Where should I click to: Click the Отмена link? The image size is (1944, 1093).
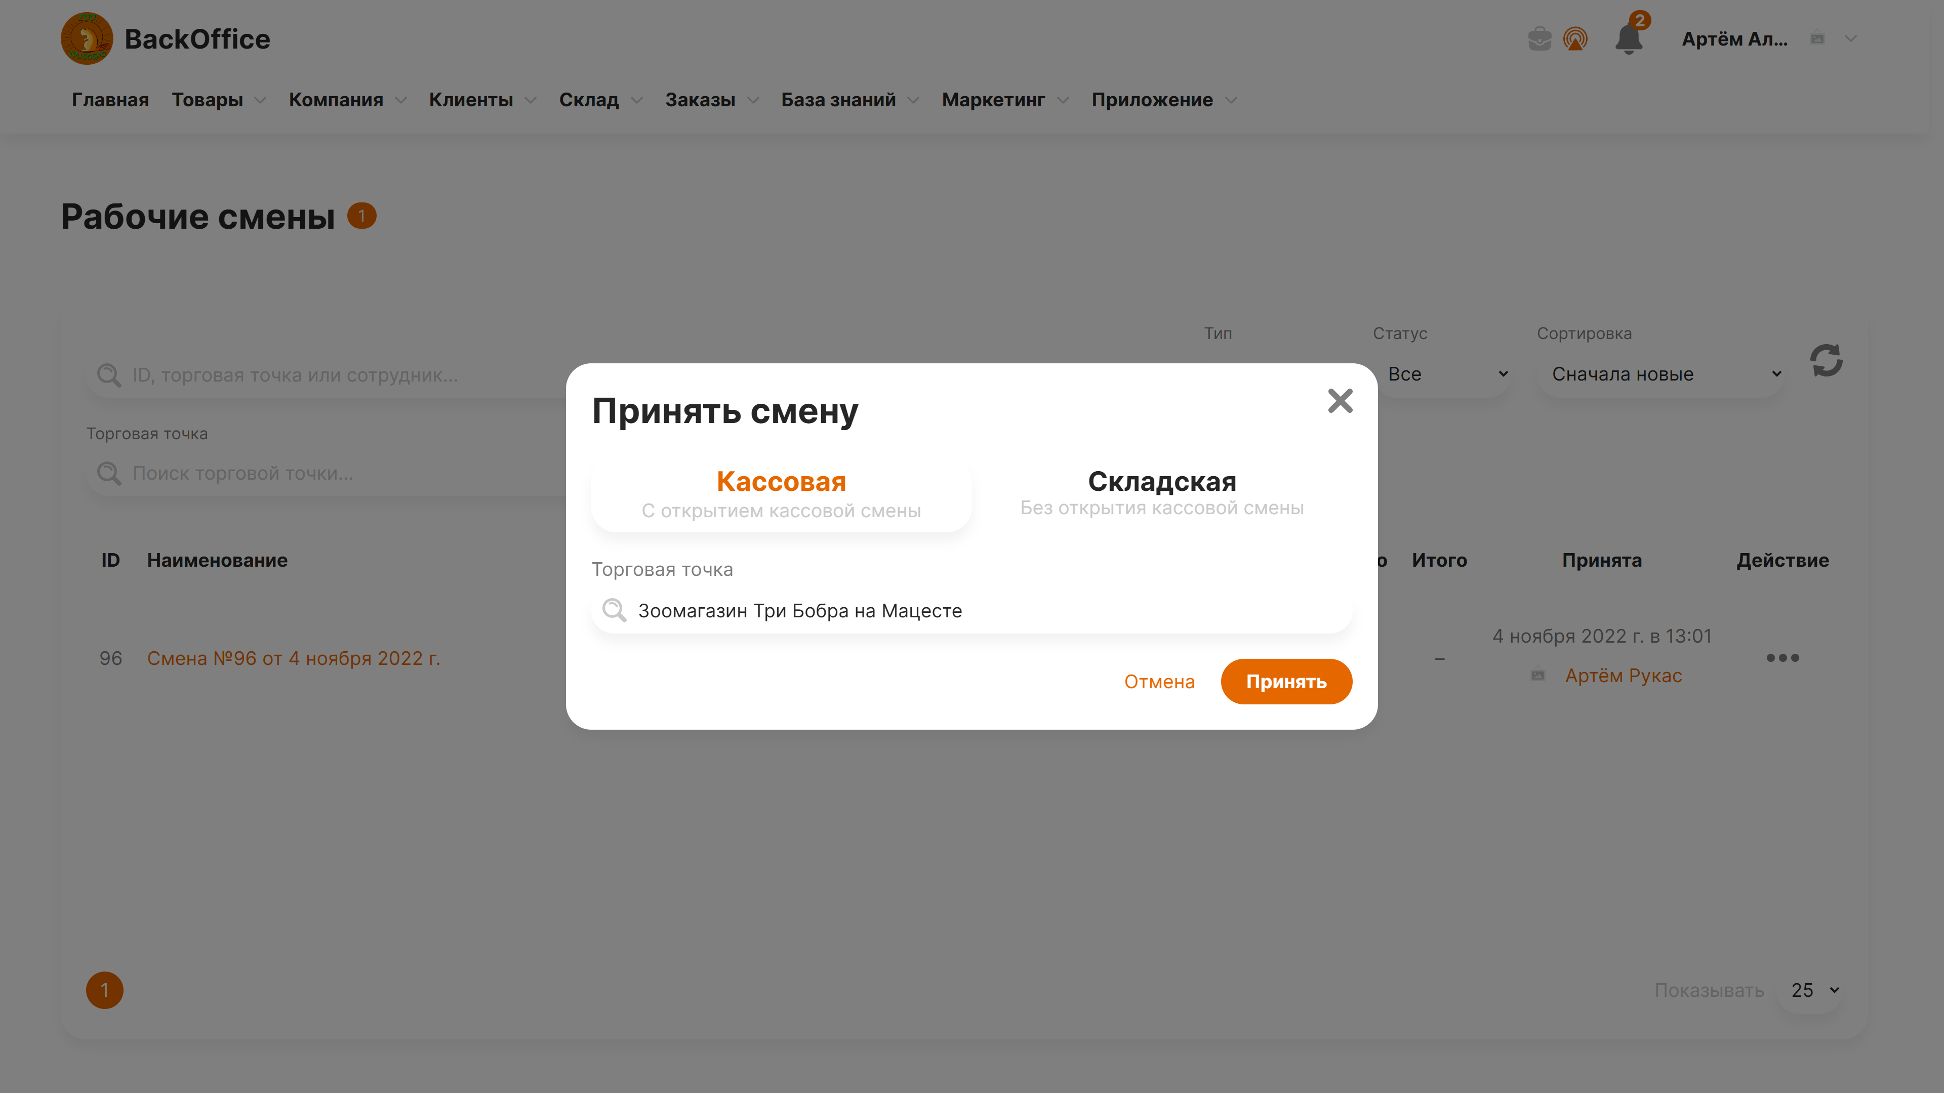coord(1159,682)
